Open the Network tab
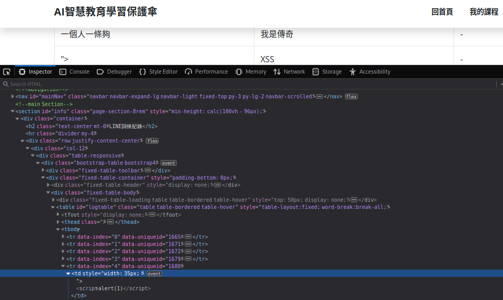Viewport: 503px width, 300px height. coord(289,72)
